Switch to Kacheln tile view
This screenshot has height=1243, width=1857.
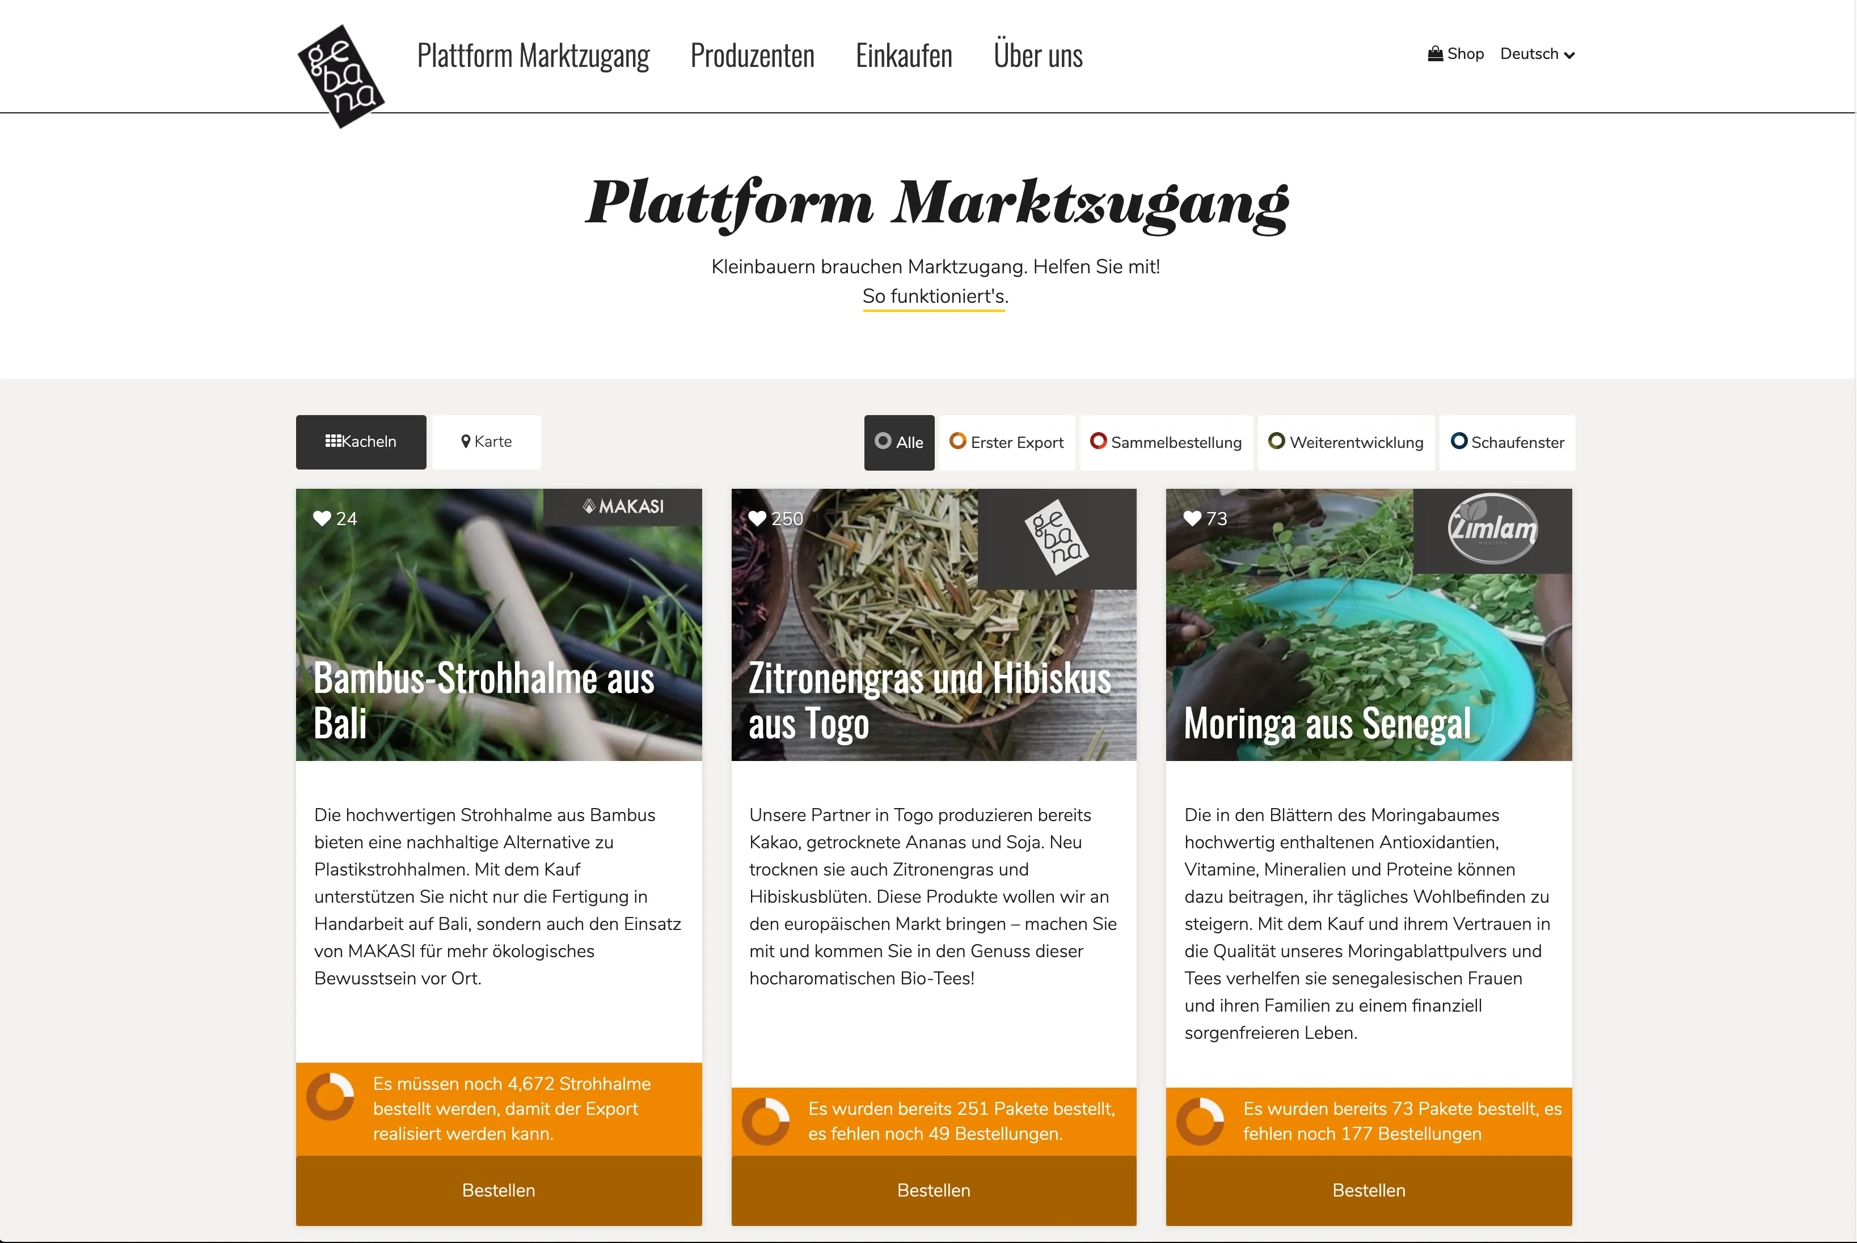(x=361, y=442)
